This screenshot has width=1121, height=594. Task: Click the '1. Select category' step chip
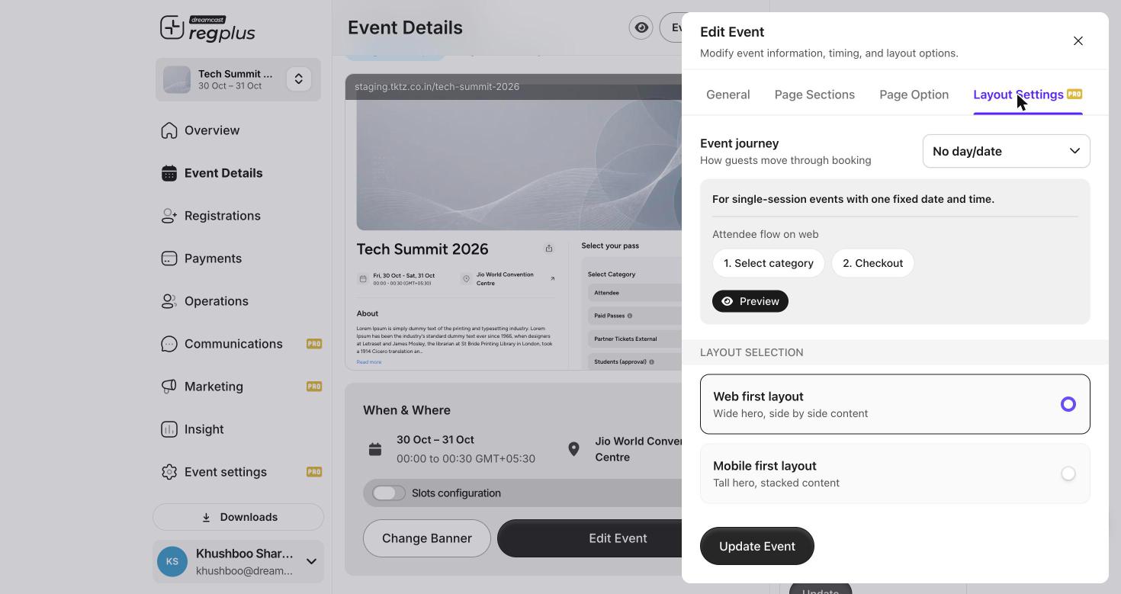pyautogui.click(x=769, y=263)
